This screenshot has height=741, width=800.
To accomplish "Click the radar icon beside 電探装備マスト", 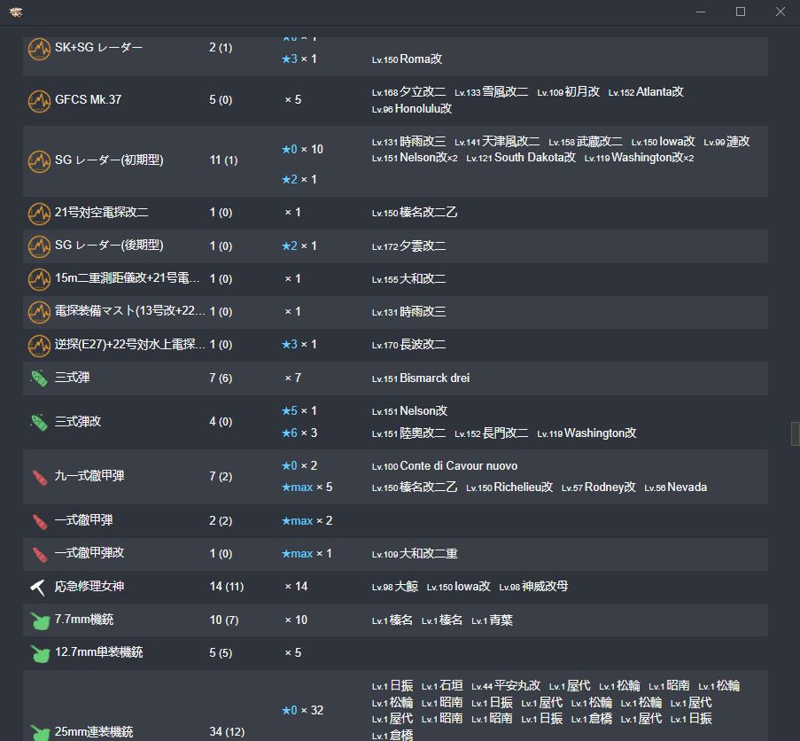I will (x=39, y=312).
